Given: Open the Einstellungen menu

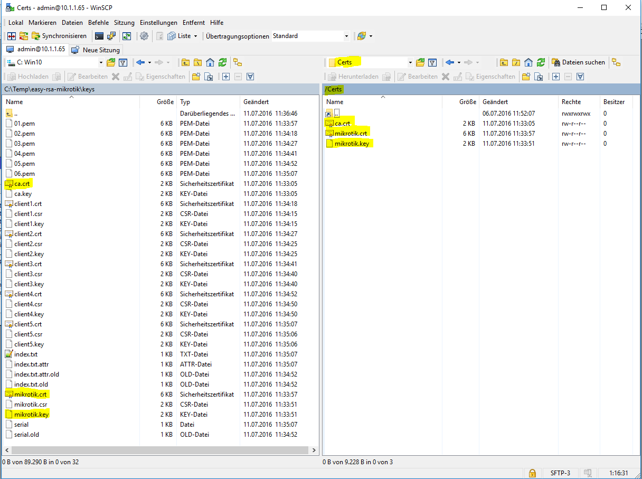Looking at the screenshot, I should [158, 23].
